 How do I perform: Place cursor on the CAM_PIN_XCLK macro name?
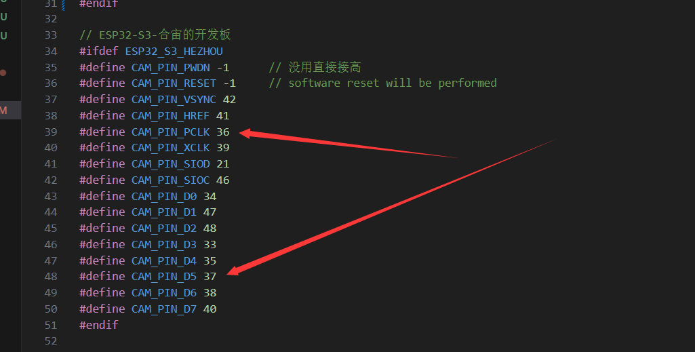170,148
